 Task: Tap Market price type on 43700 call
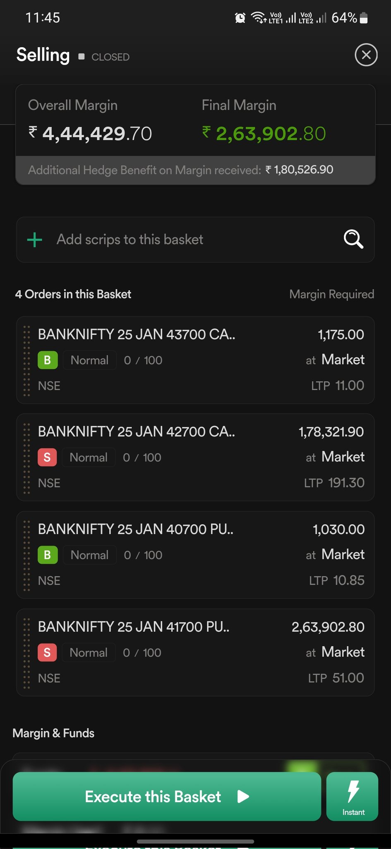tap(343, 359)
